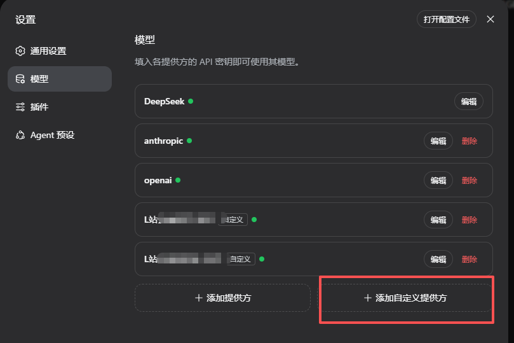
Task: Click green status dot next to anthropic
Action: pos(189,141)
